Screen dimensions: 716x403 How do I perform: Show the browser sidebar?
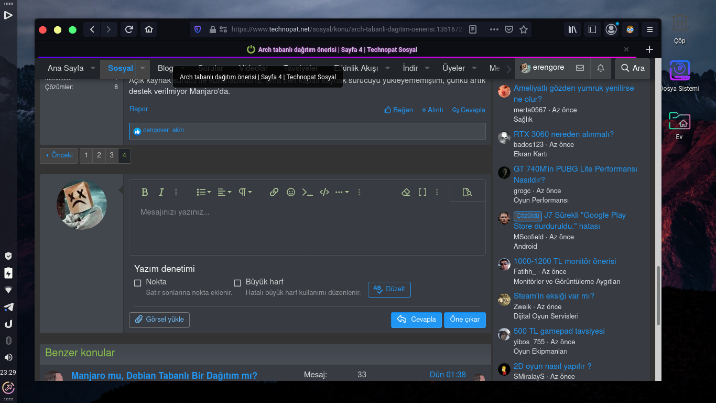click(x=592, y=29)
